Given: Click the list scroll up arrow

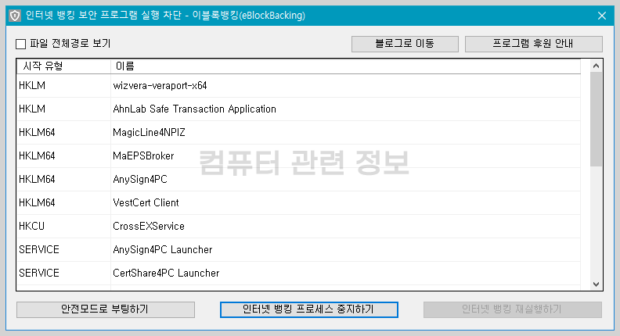Looking at the screenshot, I should coord(596,66).
